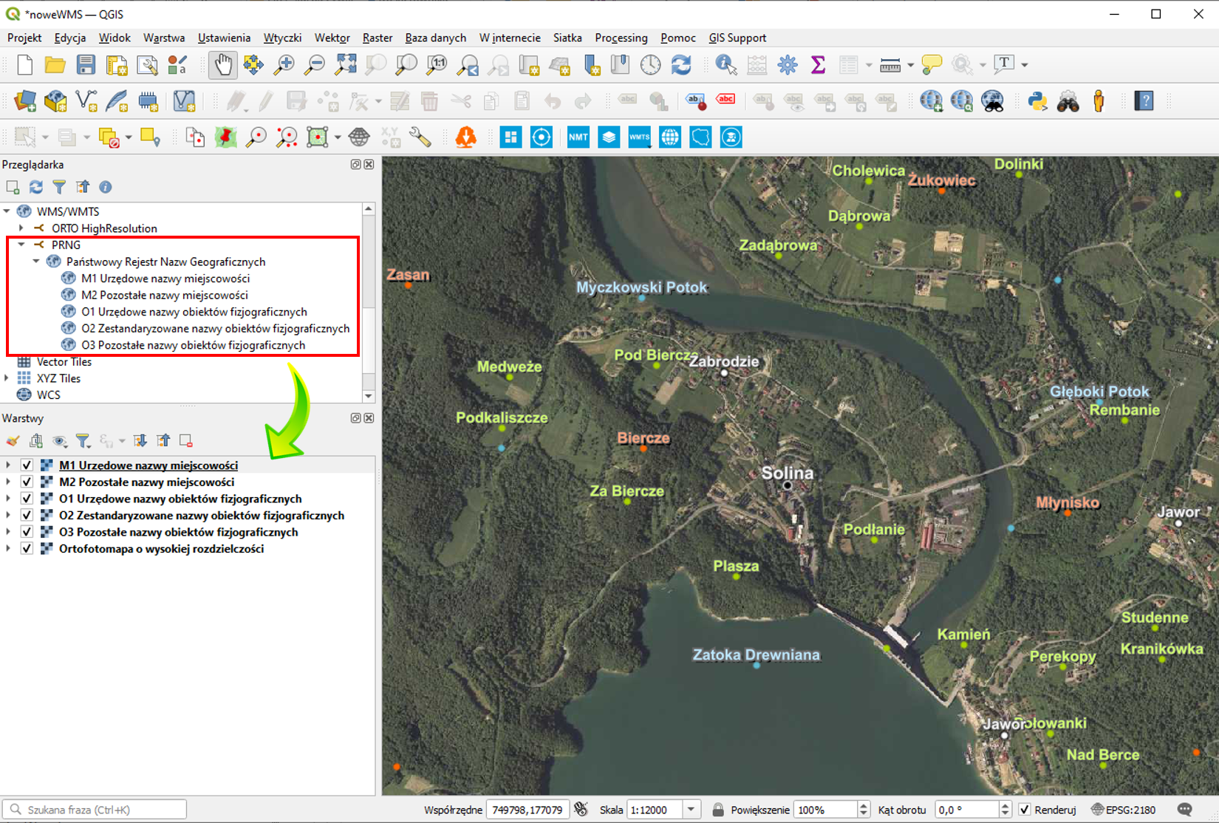Click the EPSG:2180 CRS button
The height and width of the screenshot is (823, 1219).
1123,810
